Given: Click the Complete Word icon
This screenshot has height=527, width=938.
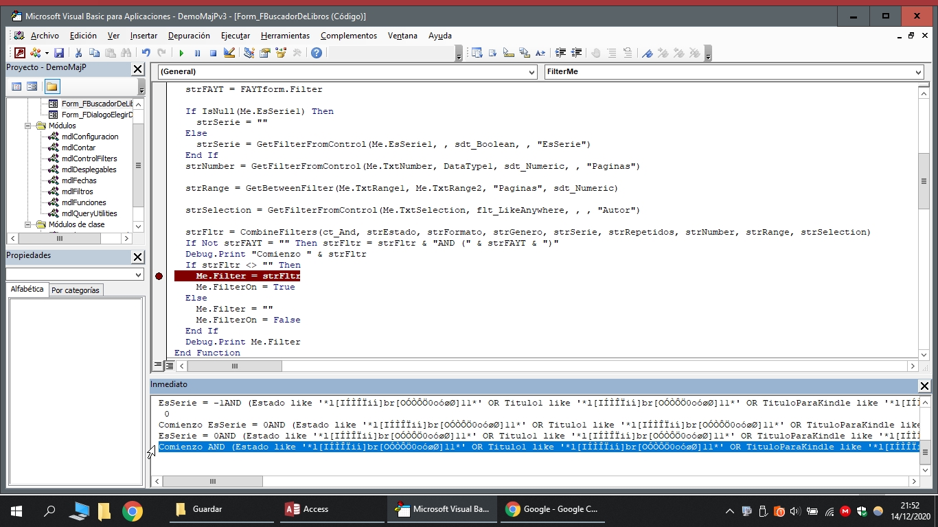Looking at the screenshot, I should click(540, 53).
